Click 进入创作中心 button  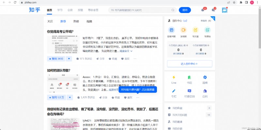click(x=190, y=64)
